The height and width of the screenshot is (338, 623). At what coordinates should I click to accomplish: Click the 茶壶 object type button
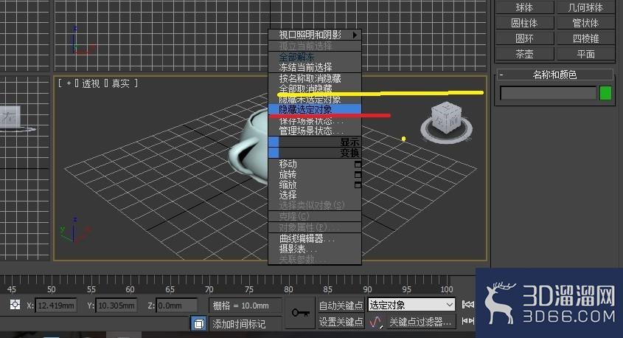coord(524,54)
